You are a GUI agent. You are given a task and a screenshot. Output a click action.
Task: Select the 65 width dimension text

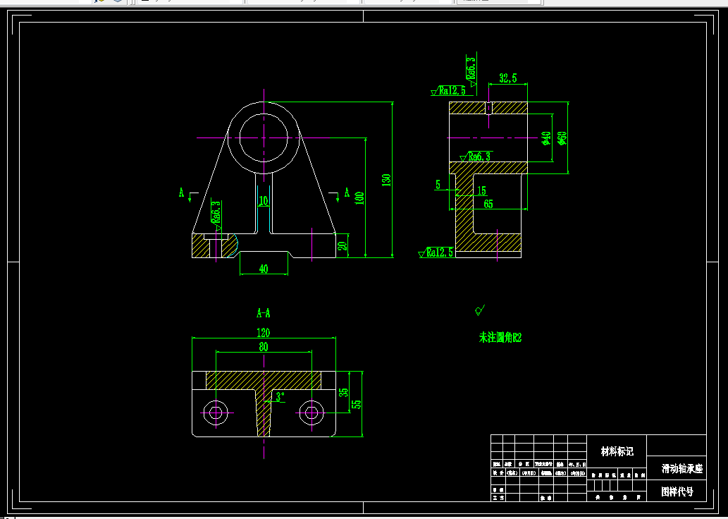488,204
